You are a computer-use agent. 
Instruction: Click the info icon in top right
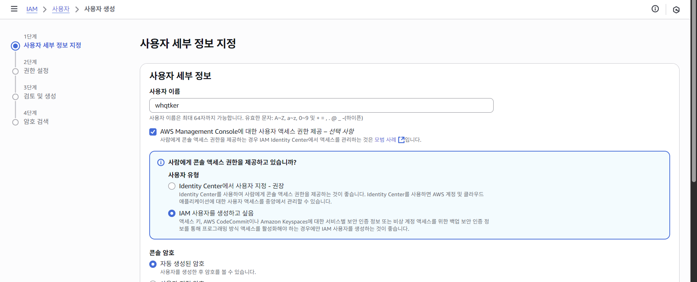point(655,9)
